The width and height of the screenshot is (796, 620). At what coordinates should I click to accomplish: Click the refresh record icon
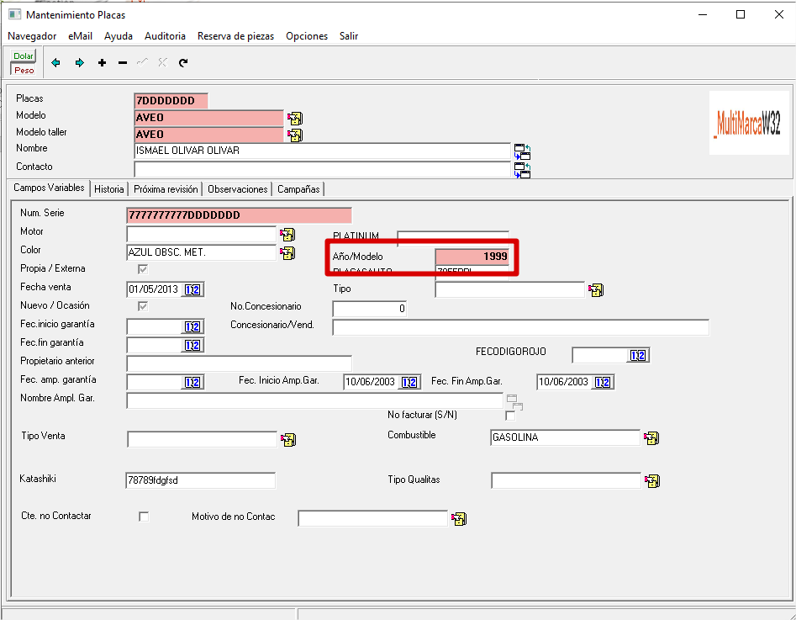pyautogui.click(x=183, y=62)
